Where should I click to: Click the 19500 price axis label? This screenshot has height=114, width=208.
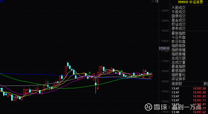[165, 11]
